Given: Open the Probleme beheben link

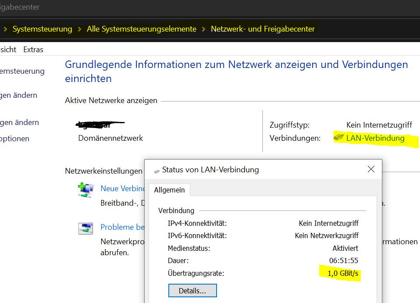Looking at the screenshot, I should tap(122, 227).
